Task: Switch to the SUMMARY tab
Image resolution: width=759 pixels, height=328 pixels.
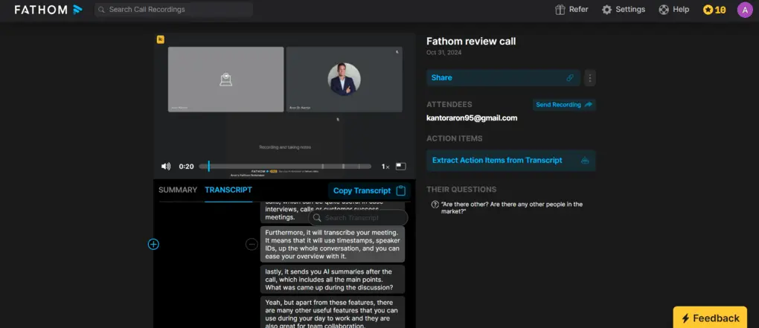Action: tap(178, 190)
